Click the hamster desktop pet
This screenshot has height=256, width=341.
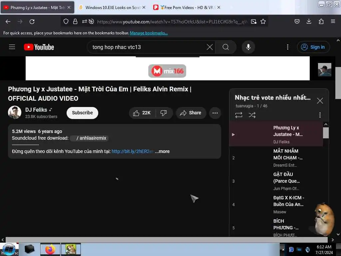point(324,219)
